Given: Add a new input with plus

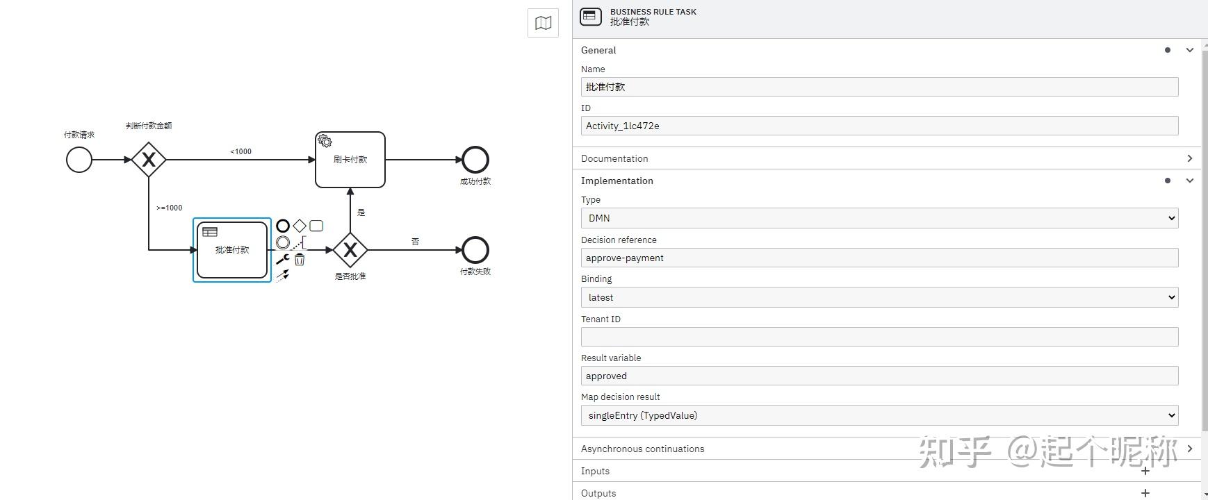Looking at the screenshot, I should point(1145,471).
